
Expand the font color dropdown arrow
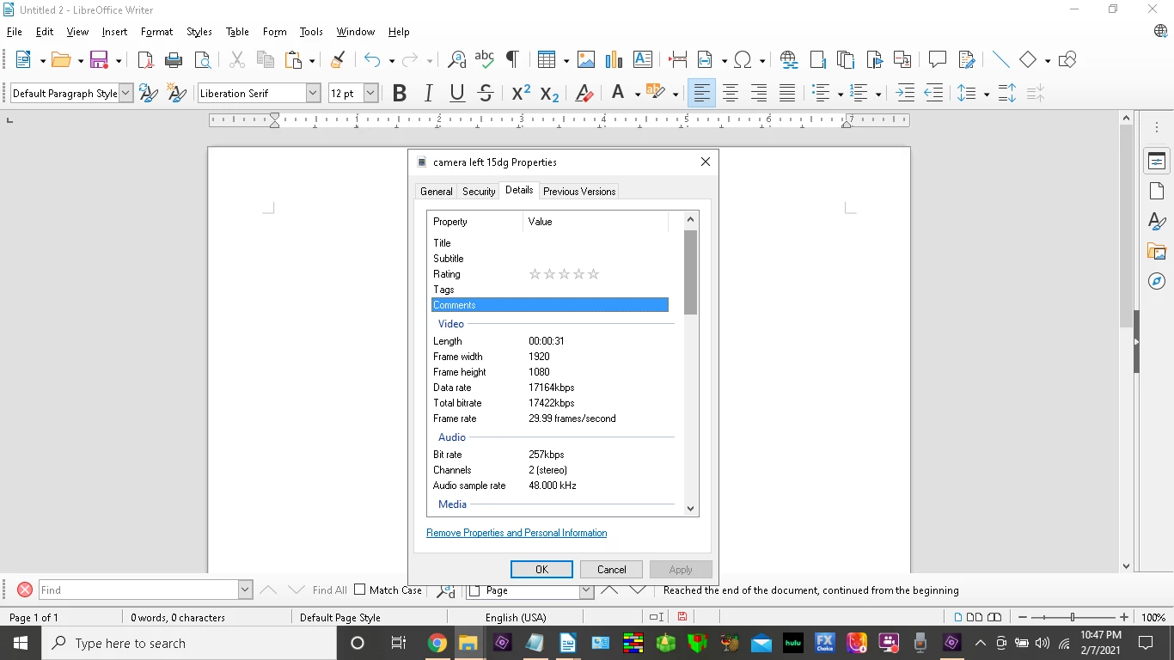coord(637,94)
